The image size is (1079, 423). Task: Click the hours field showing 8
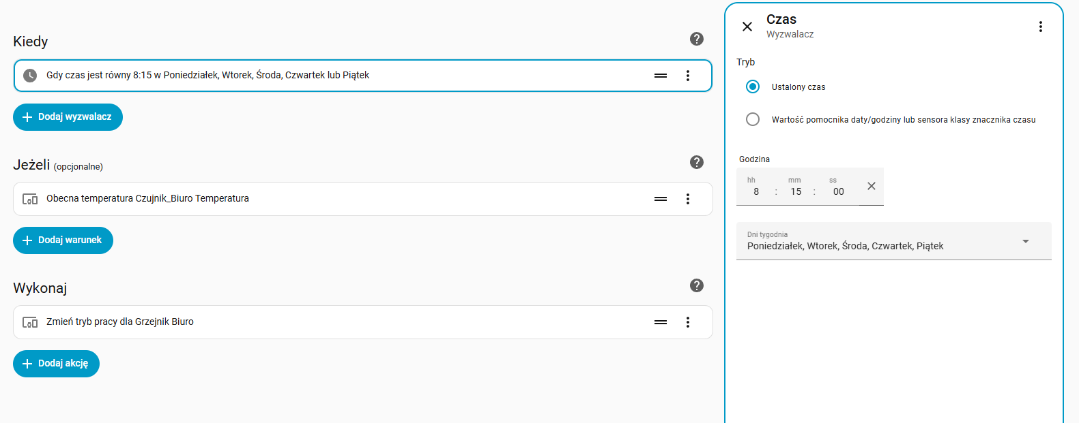[756, 191]
